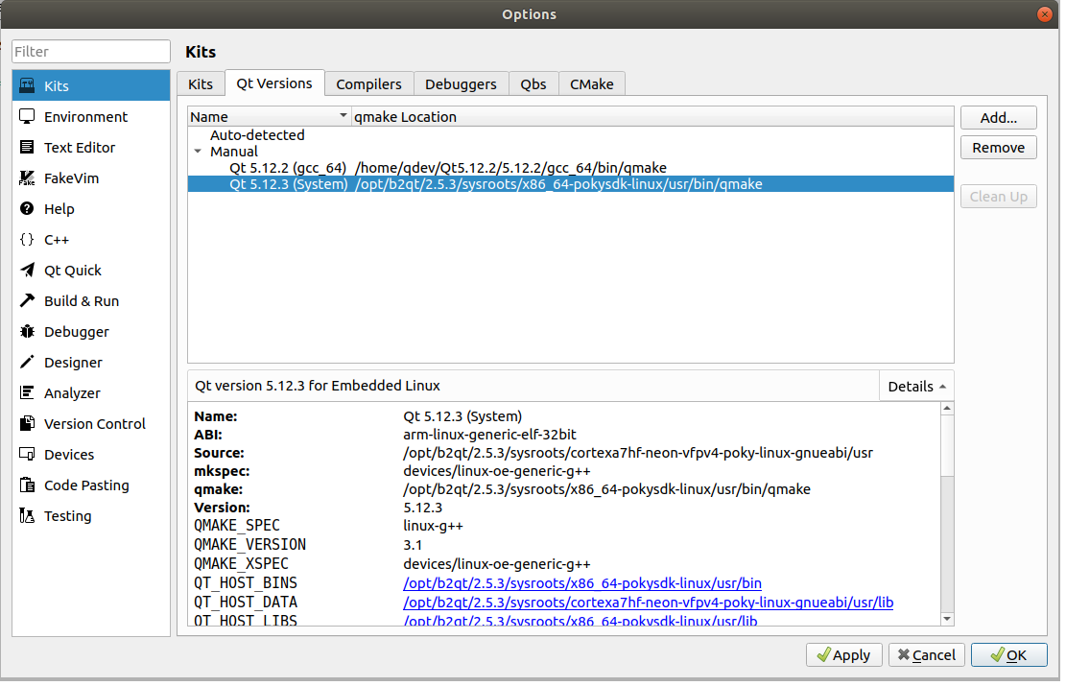Click QMAKE_VERSION value 3.1
The width and height of the screenshot is (1066, 686).
(x=413, y=545)
